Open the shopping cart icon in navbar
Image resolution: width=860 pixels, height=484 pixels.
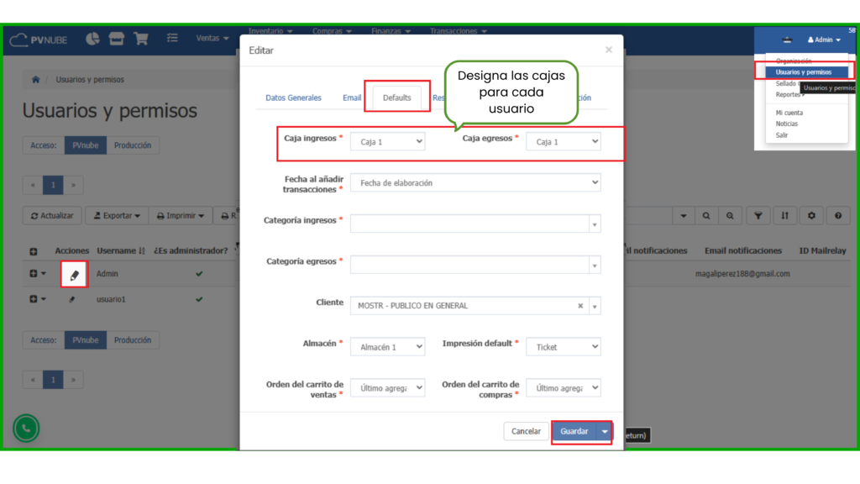pos(140,39)
